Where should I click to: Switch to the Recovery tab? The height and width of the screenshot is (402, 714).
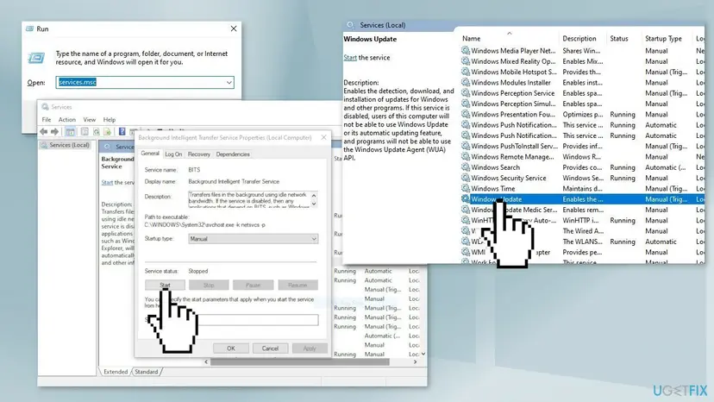pos(199,154)
